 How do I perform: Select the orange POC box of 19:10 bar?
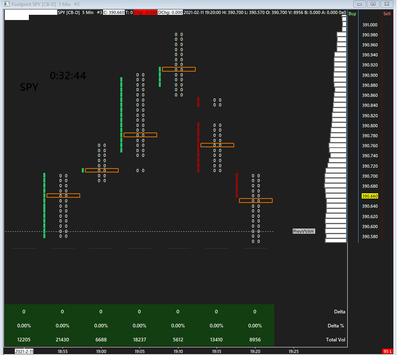179,69
